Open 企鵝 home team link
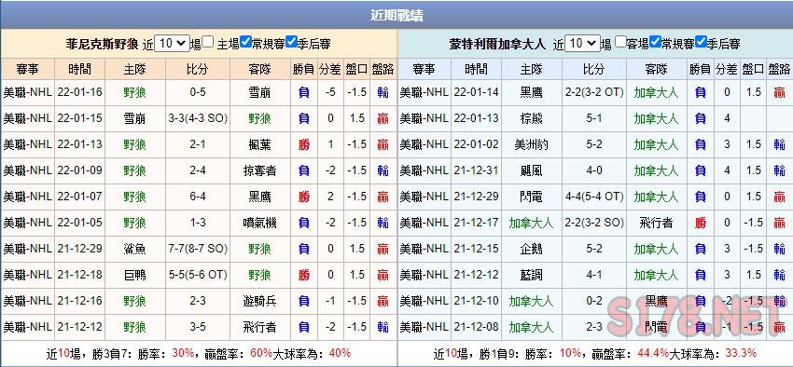 (531, 249)
